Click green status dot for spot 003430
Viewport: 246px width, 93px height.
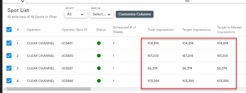tap(99, 56)
